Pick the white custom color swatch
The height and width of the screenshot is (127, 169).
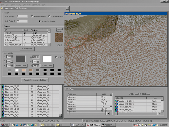pyautogui.click(x=17, y=70)
